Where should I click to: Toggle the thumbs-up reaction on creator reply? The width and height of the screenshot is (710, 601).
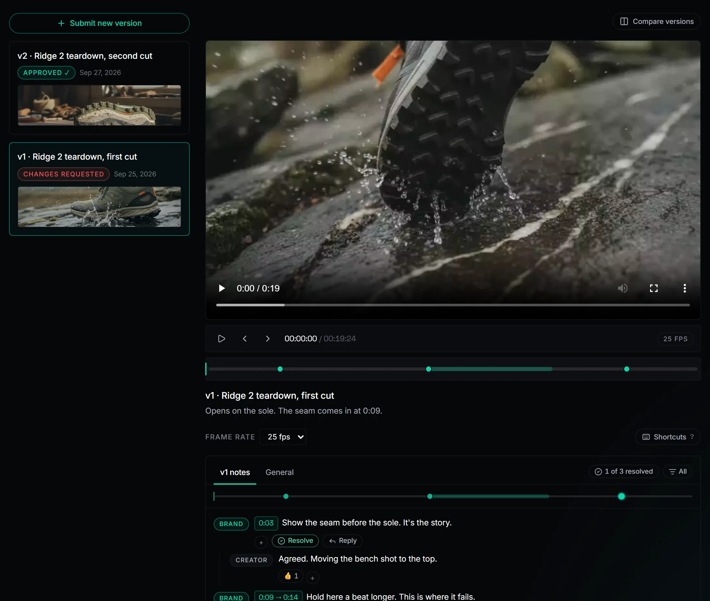coord(291,576)
